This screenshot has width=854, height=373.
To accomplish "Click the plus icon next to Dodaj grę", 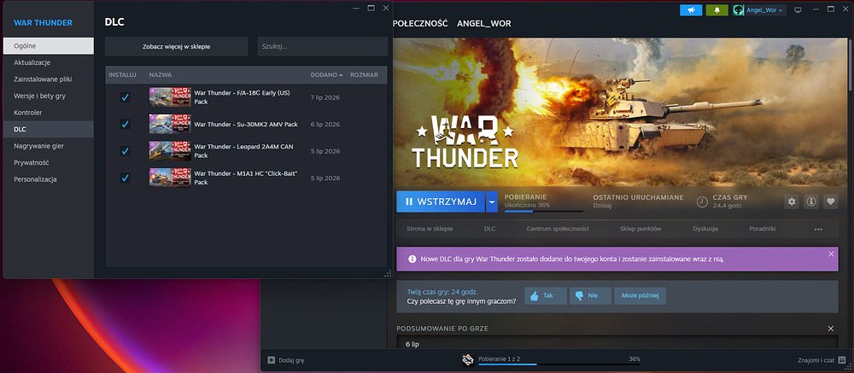I will pos(272,360).
